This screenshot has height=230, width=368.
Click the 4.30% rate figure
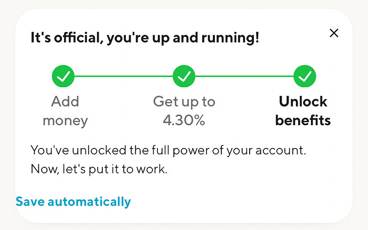pyautogui.click(x=184, y=120)
